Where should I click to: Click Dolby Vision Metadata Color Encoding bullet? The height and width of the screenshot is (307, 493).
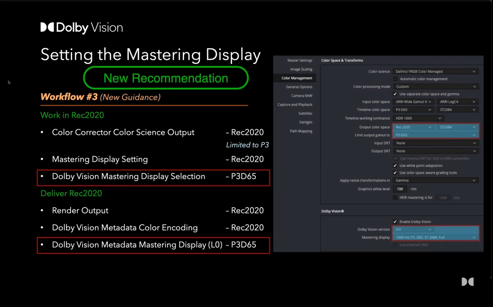[x=125, y=228]
